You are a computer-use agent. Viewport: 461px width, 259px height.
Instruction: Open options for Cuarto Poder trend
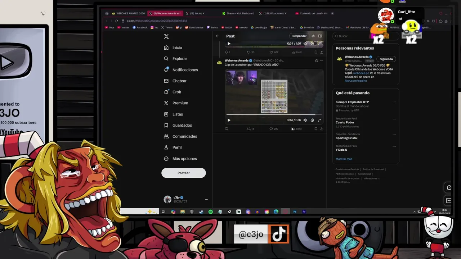pos(394,119)
